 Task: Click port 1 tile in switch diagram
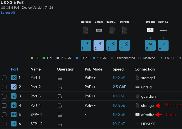(86, 45)
